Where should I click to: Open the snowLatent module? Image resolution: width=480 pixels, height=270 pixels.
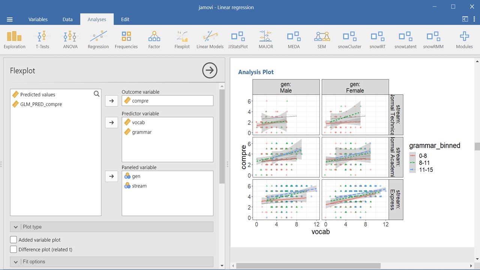click(405, 40)
